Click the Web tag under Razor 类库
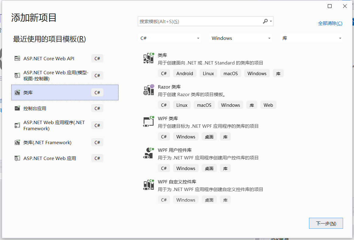 [268, 105]
